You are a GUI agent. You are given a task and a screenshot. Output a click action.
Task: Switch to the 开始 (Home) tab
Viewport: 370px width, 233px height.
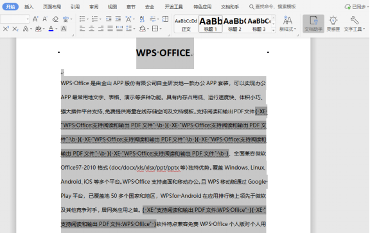click(x=10, y=7)
